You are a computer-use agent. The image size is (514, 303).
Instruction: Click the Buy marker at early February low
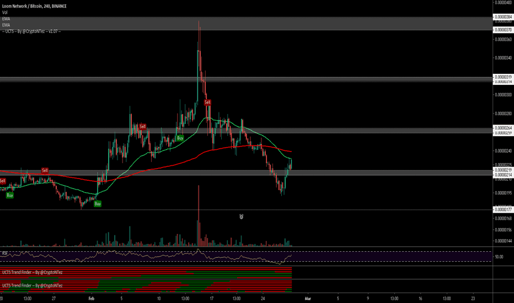coord(98,204)
